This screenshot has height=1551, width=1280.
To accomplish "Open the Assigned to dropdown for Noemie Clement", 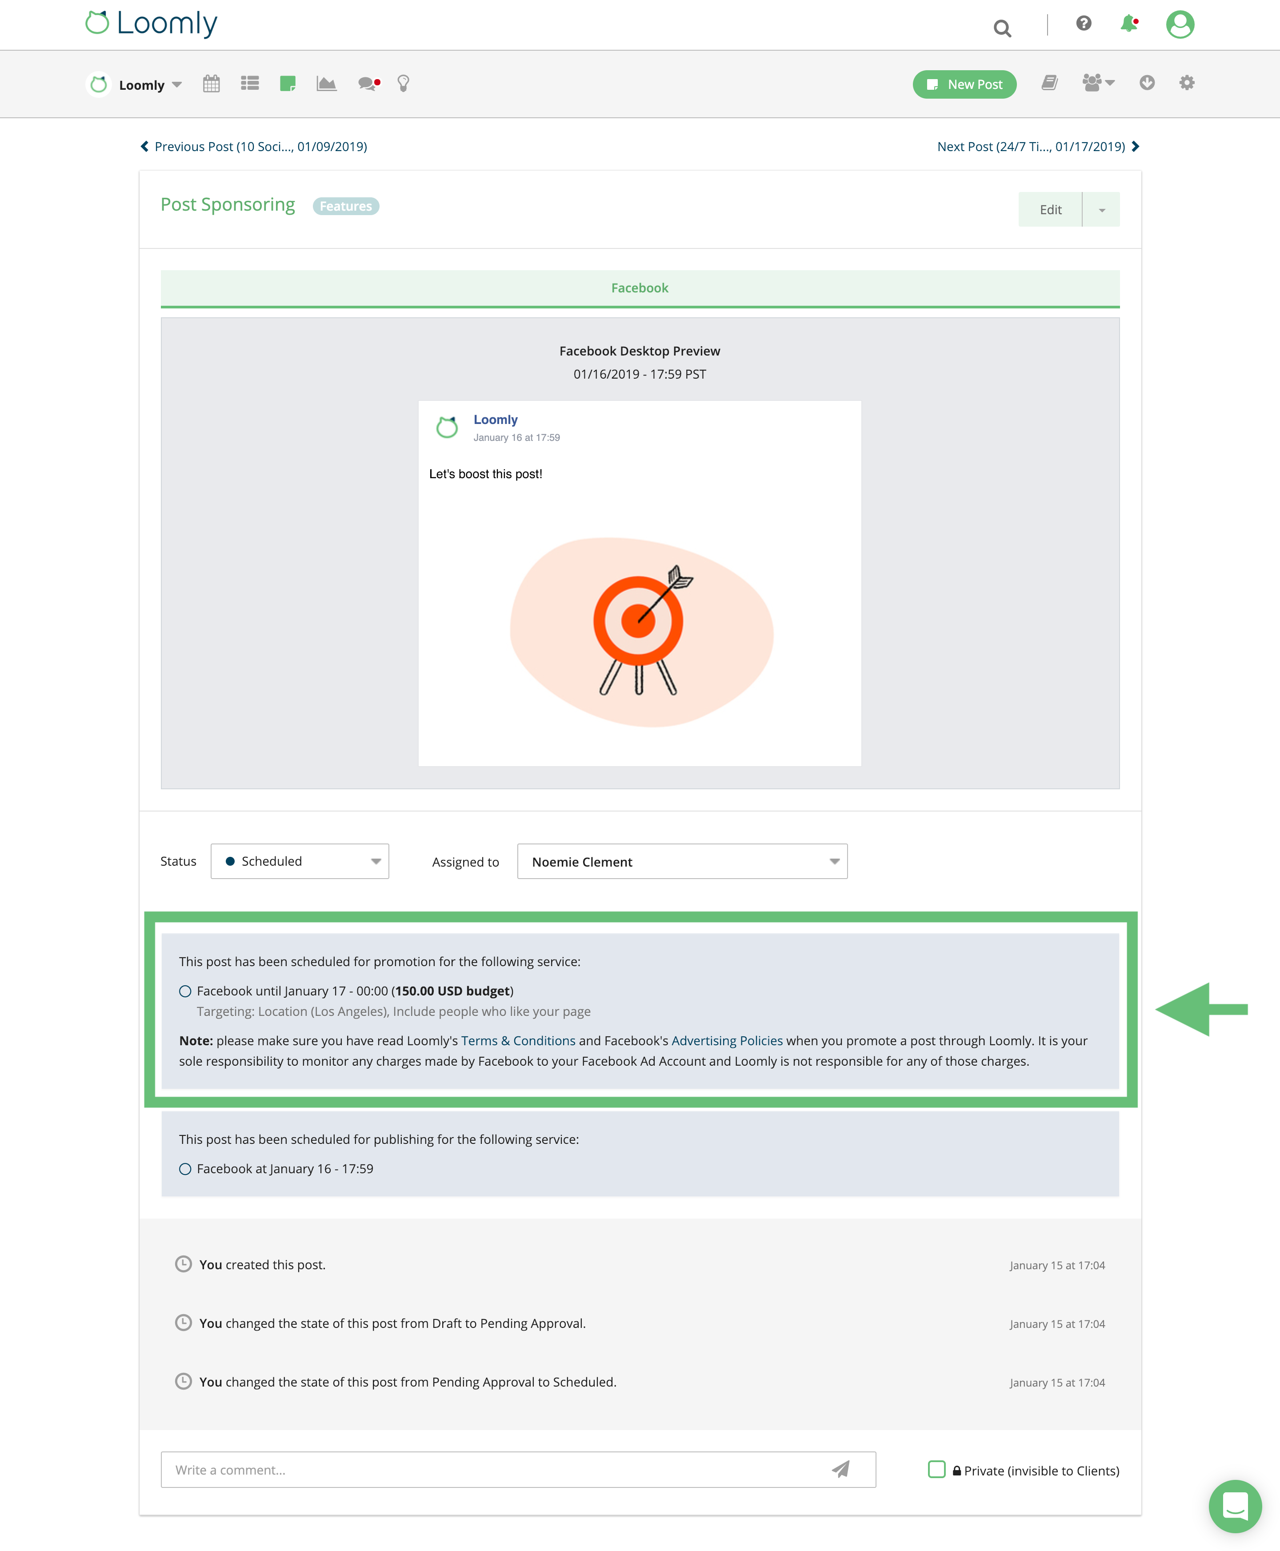I will coord(681,861).
